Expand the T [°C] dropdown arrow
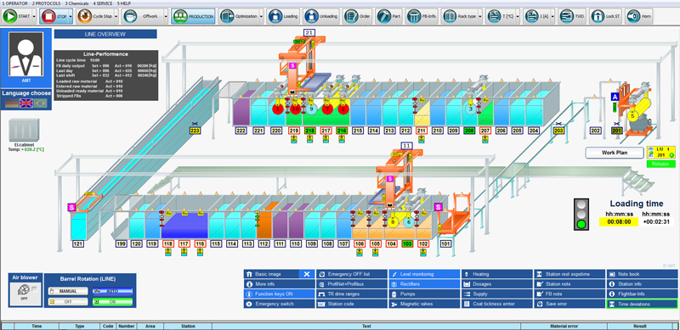This screenshot has height=330, width=680. tap(518, 16)
